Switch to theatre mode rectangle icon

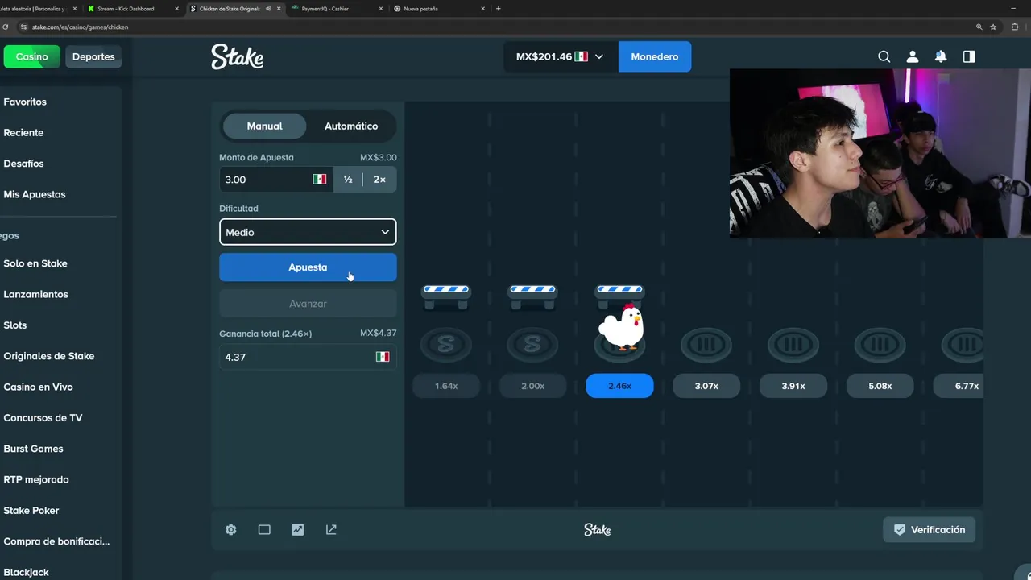coord(264,529)
